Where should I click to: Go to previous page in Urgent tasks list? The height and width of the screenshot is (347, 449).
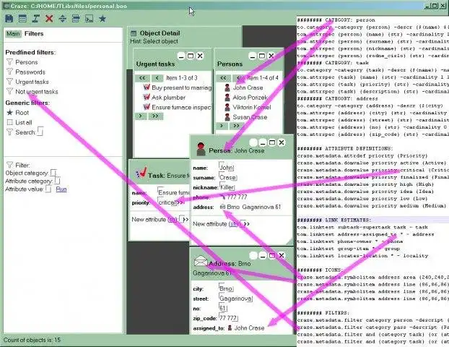pyautogui.click(x=157, y=78)
